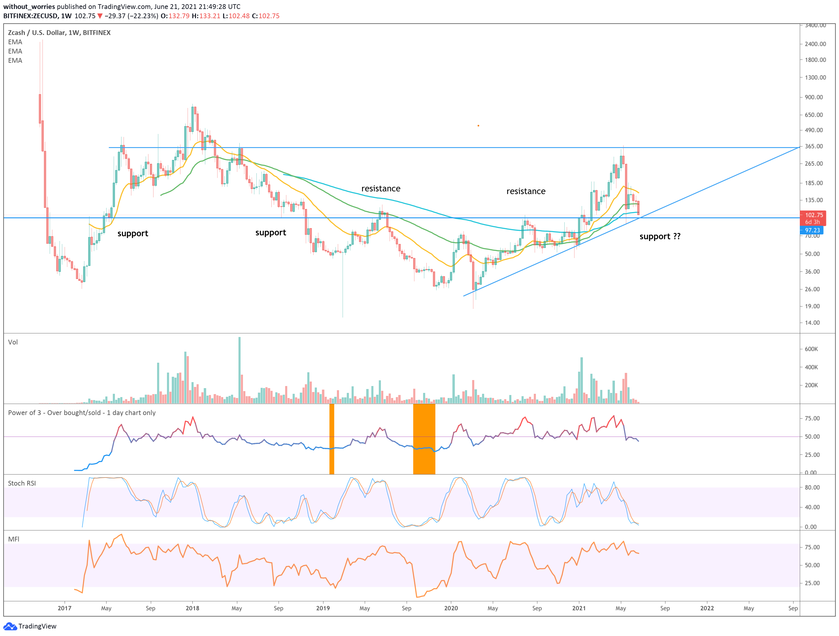Click the Stoch RSI indicator label
Screen dimensions: 839x636
point(22,483)
